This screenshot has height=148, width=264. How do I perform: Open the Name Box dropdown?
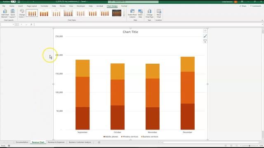13,25
